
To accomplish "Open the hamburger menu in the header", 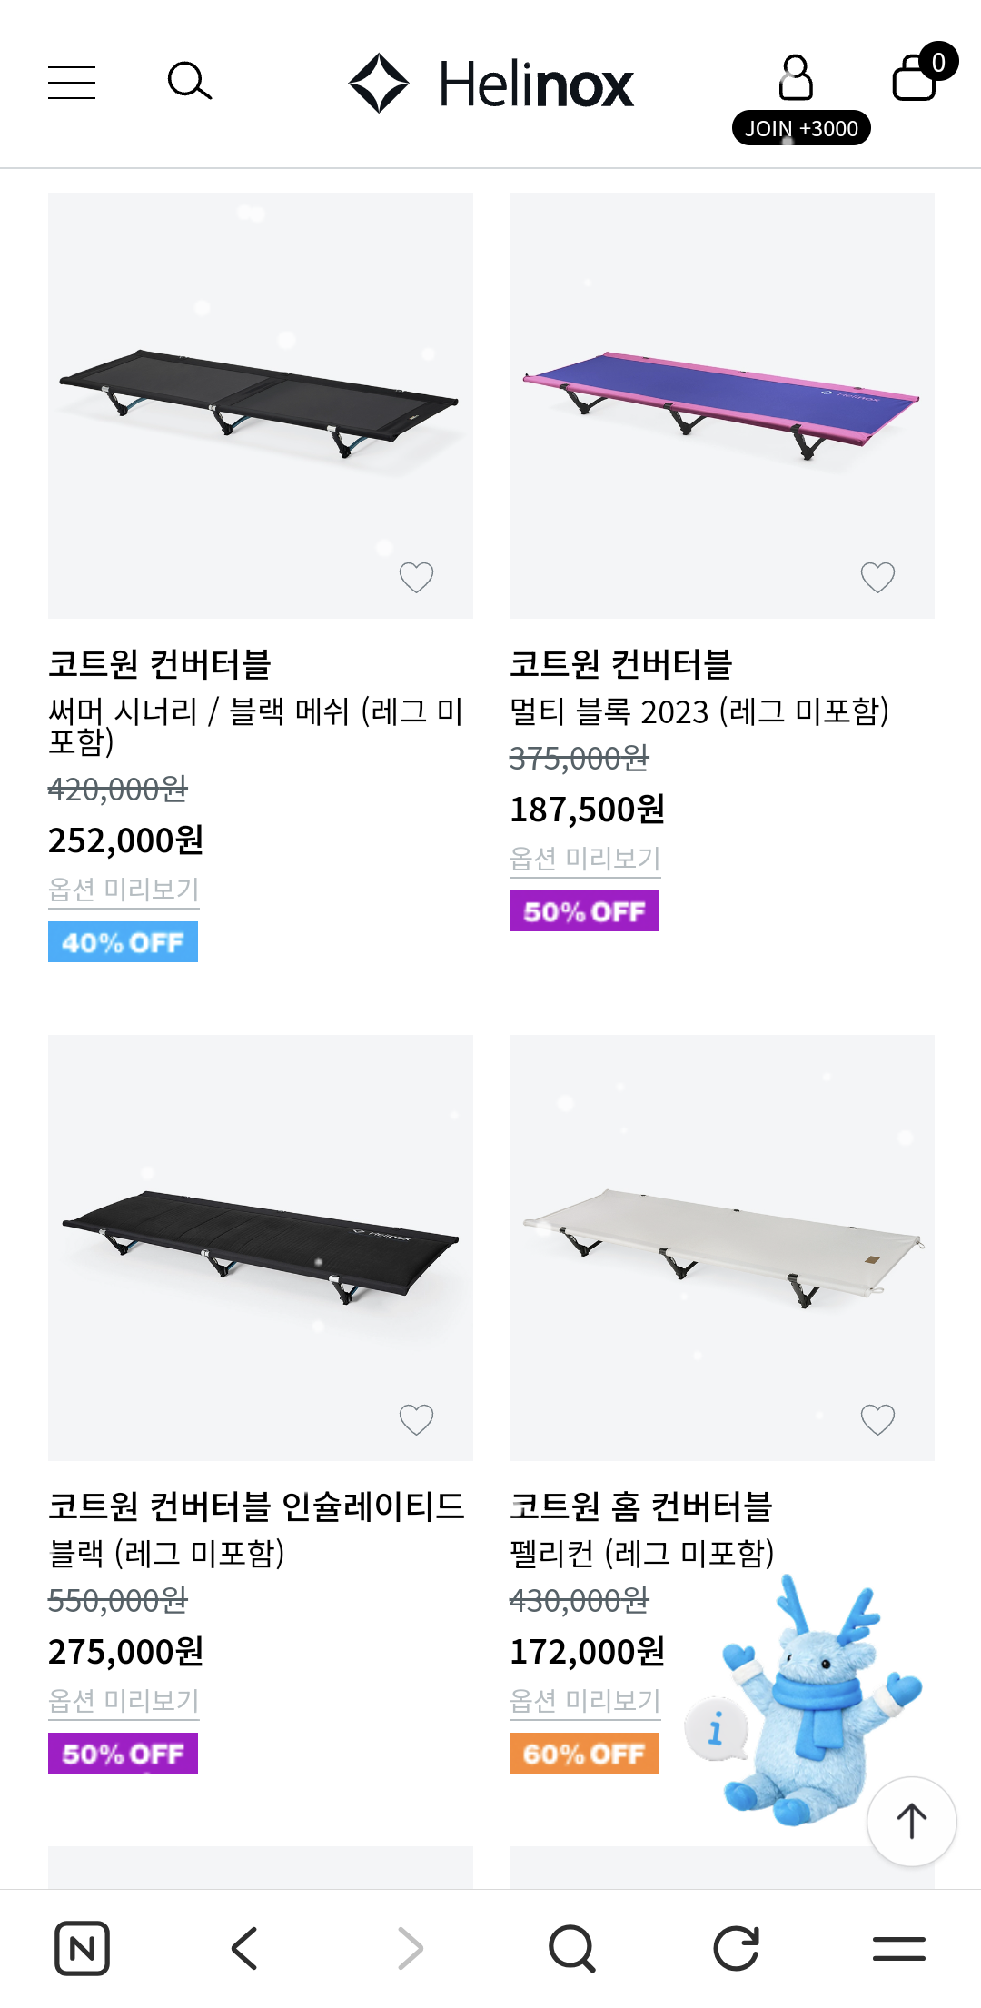I will (x=72, y=82).
